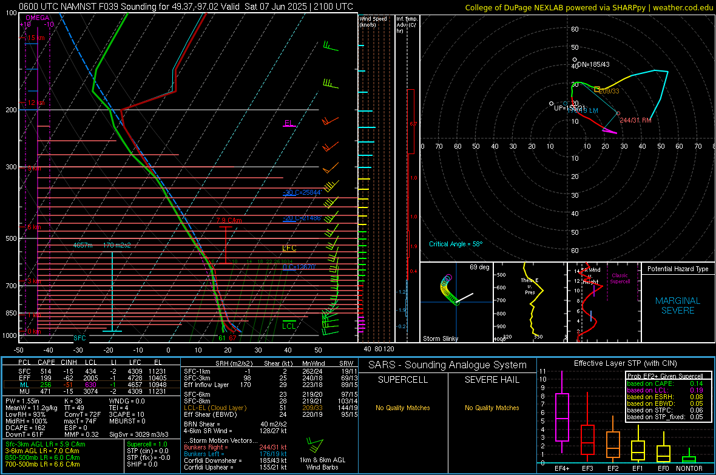This screenshot has width=716, height=475.
Task: Click the Classic Supercell label in SR wind plot
Action: coord(620,278)
